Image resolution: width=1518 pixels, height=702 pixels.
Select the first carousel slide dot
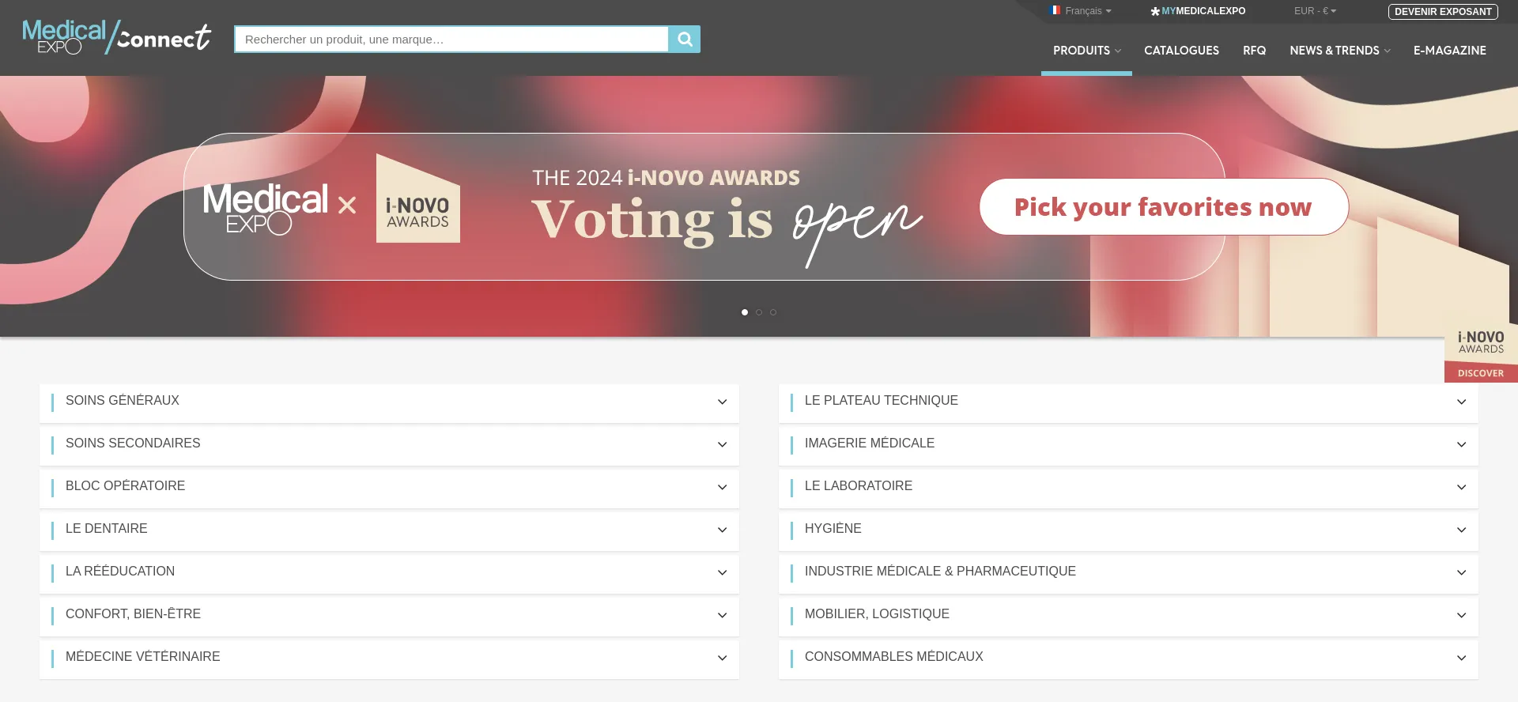[745, 312]
